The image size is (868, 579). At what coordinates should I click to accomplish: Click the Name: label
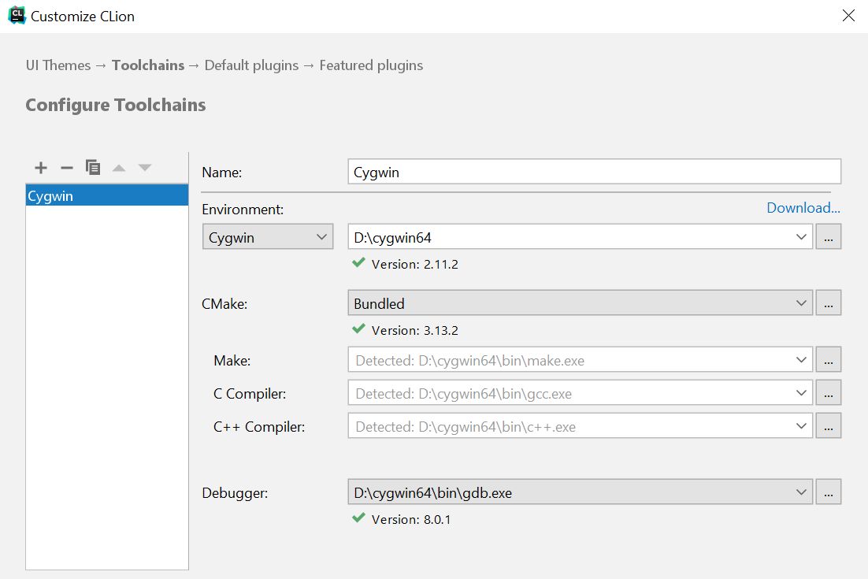(x=222, y=173)
